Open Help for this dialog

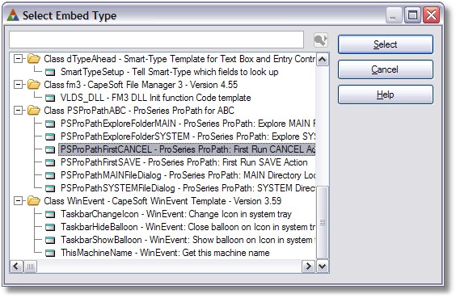point(386,94)
